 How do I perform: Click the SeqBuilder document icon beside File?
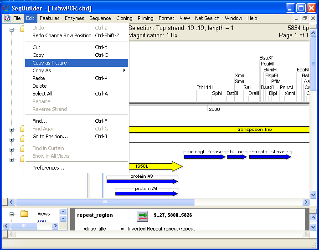[7, 18]
